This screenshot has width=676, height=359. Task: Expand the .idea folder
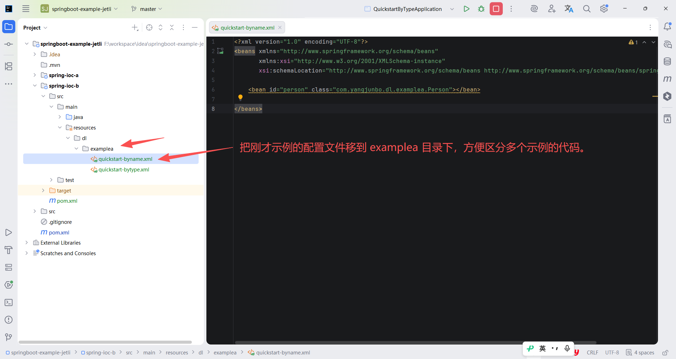tap(35, 54)
